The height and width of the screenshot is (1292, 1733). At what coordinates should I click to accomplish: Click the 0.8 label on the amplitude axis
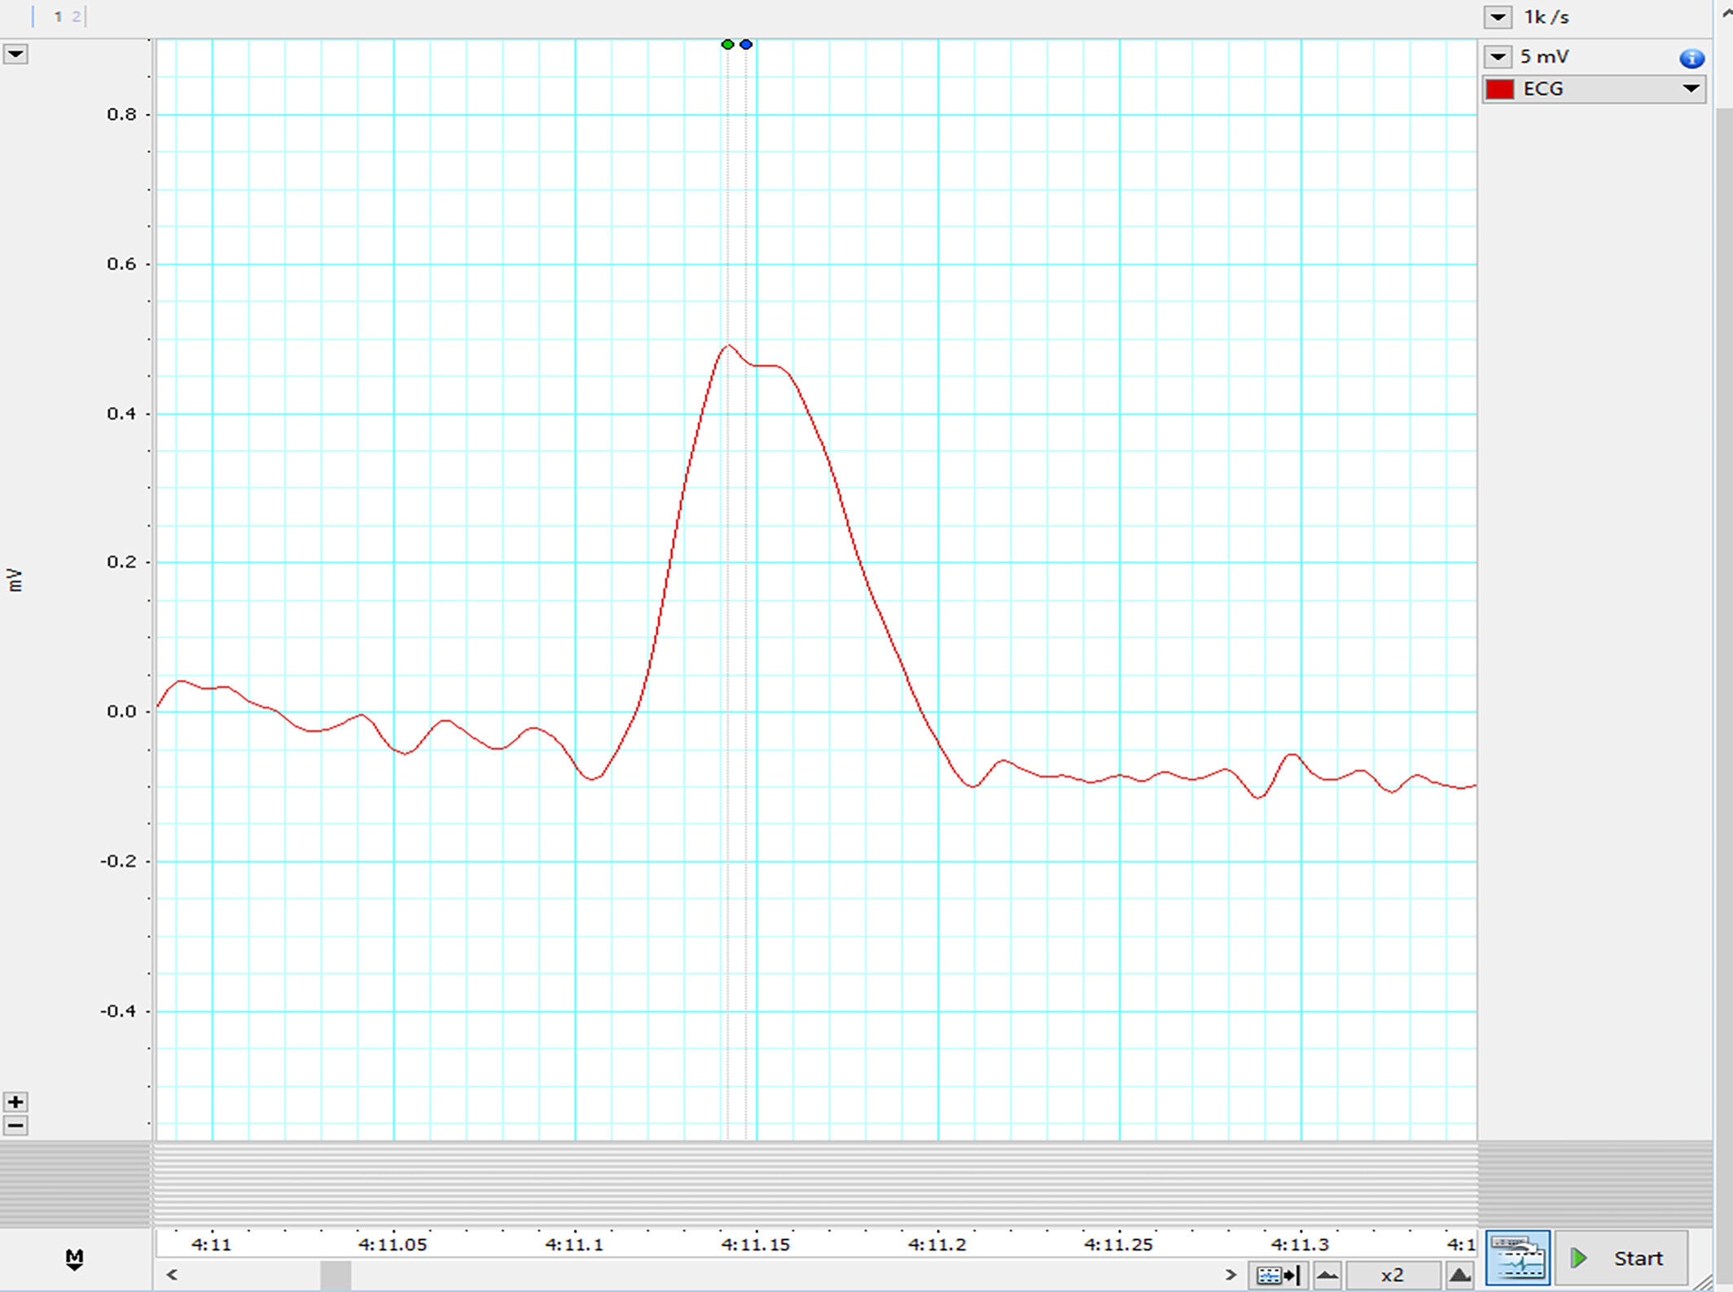coord(121,115)
